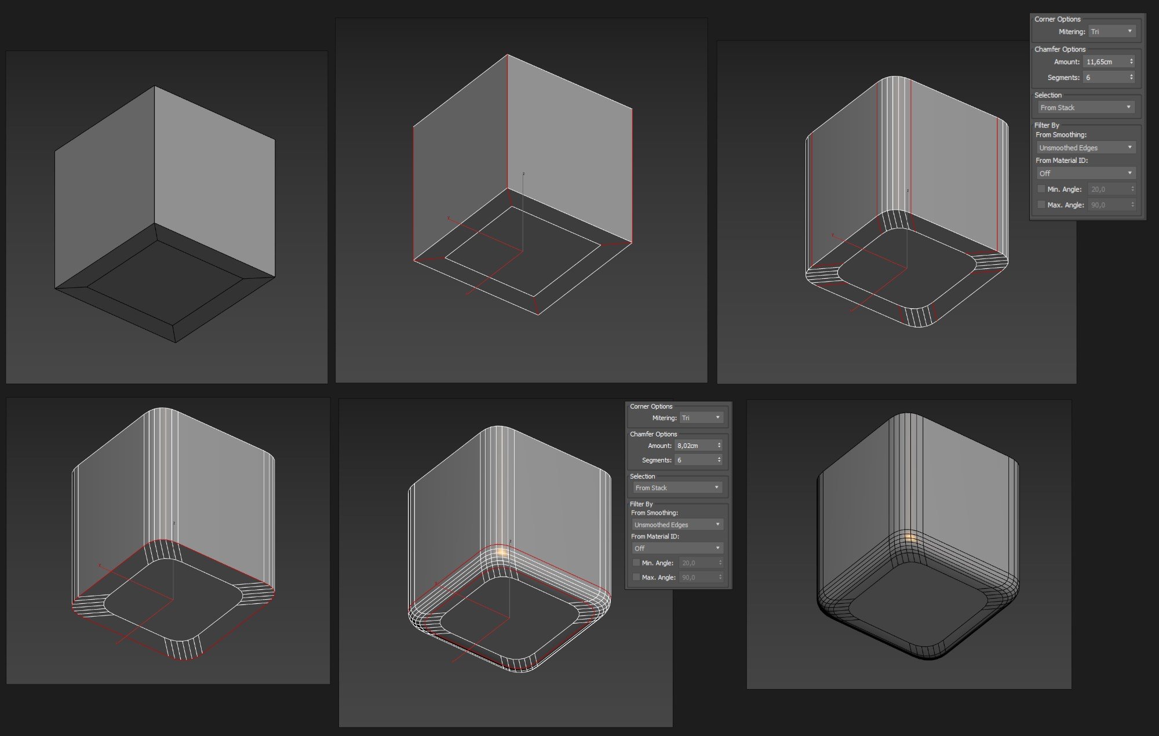
Task: Open Material ID Off dropdown in 11,65cm panel
Action: [1085, 173]
